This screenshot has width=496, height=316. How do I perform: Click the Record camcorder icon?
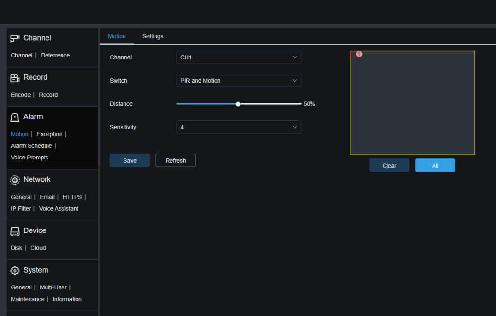[x=15, y=78]
